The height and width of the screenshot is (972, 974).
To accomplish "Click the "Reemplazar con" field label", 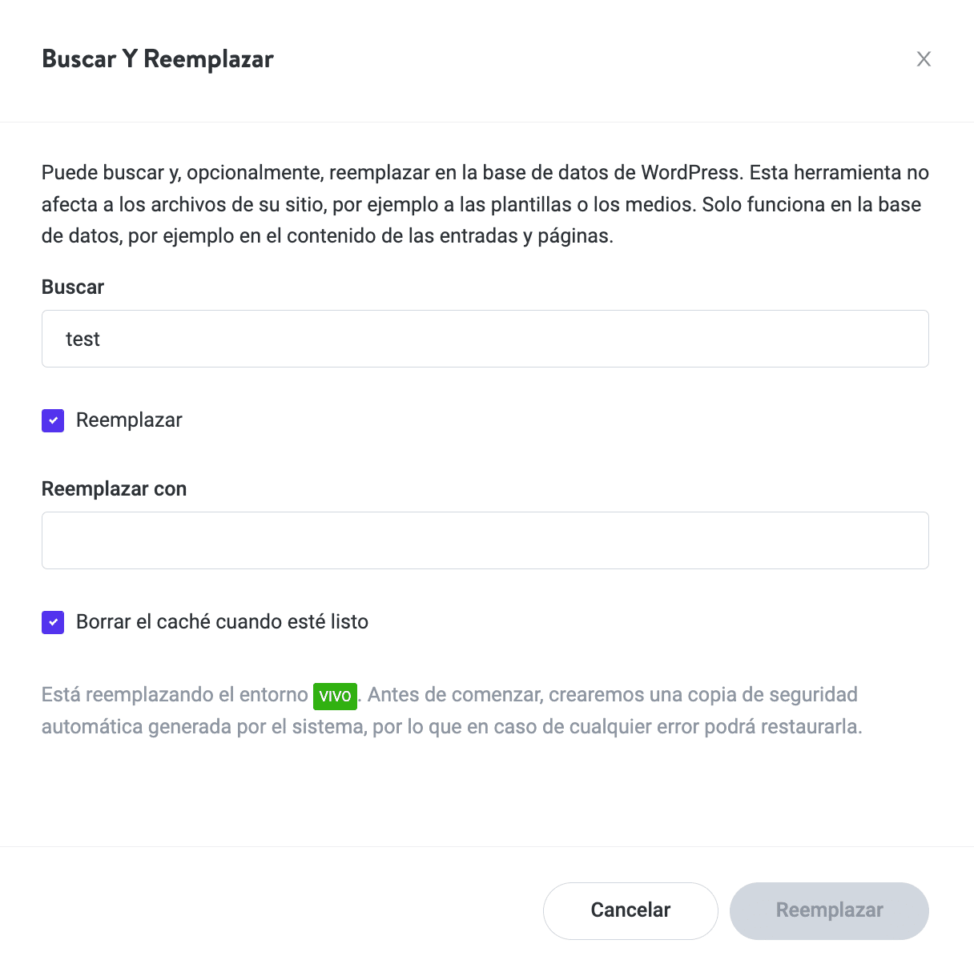I will 114,489.
